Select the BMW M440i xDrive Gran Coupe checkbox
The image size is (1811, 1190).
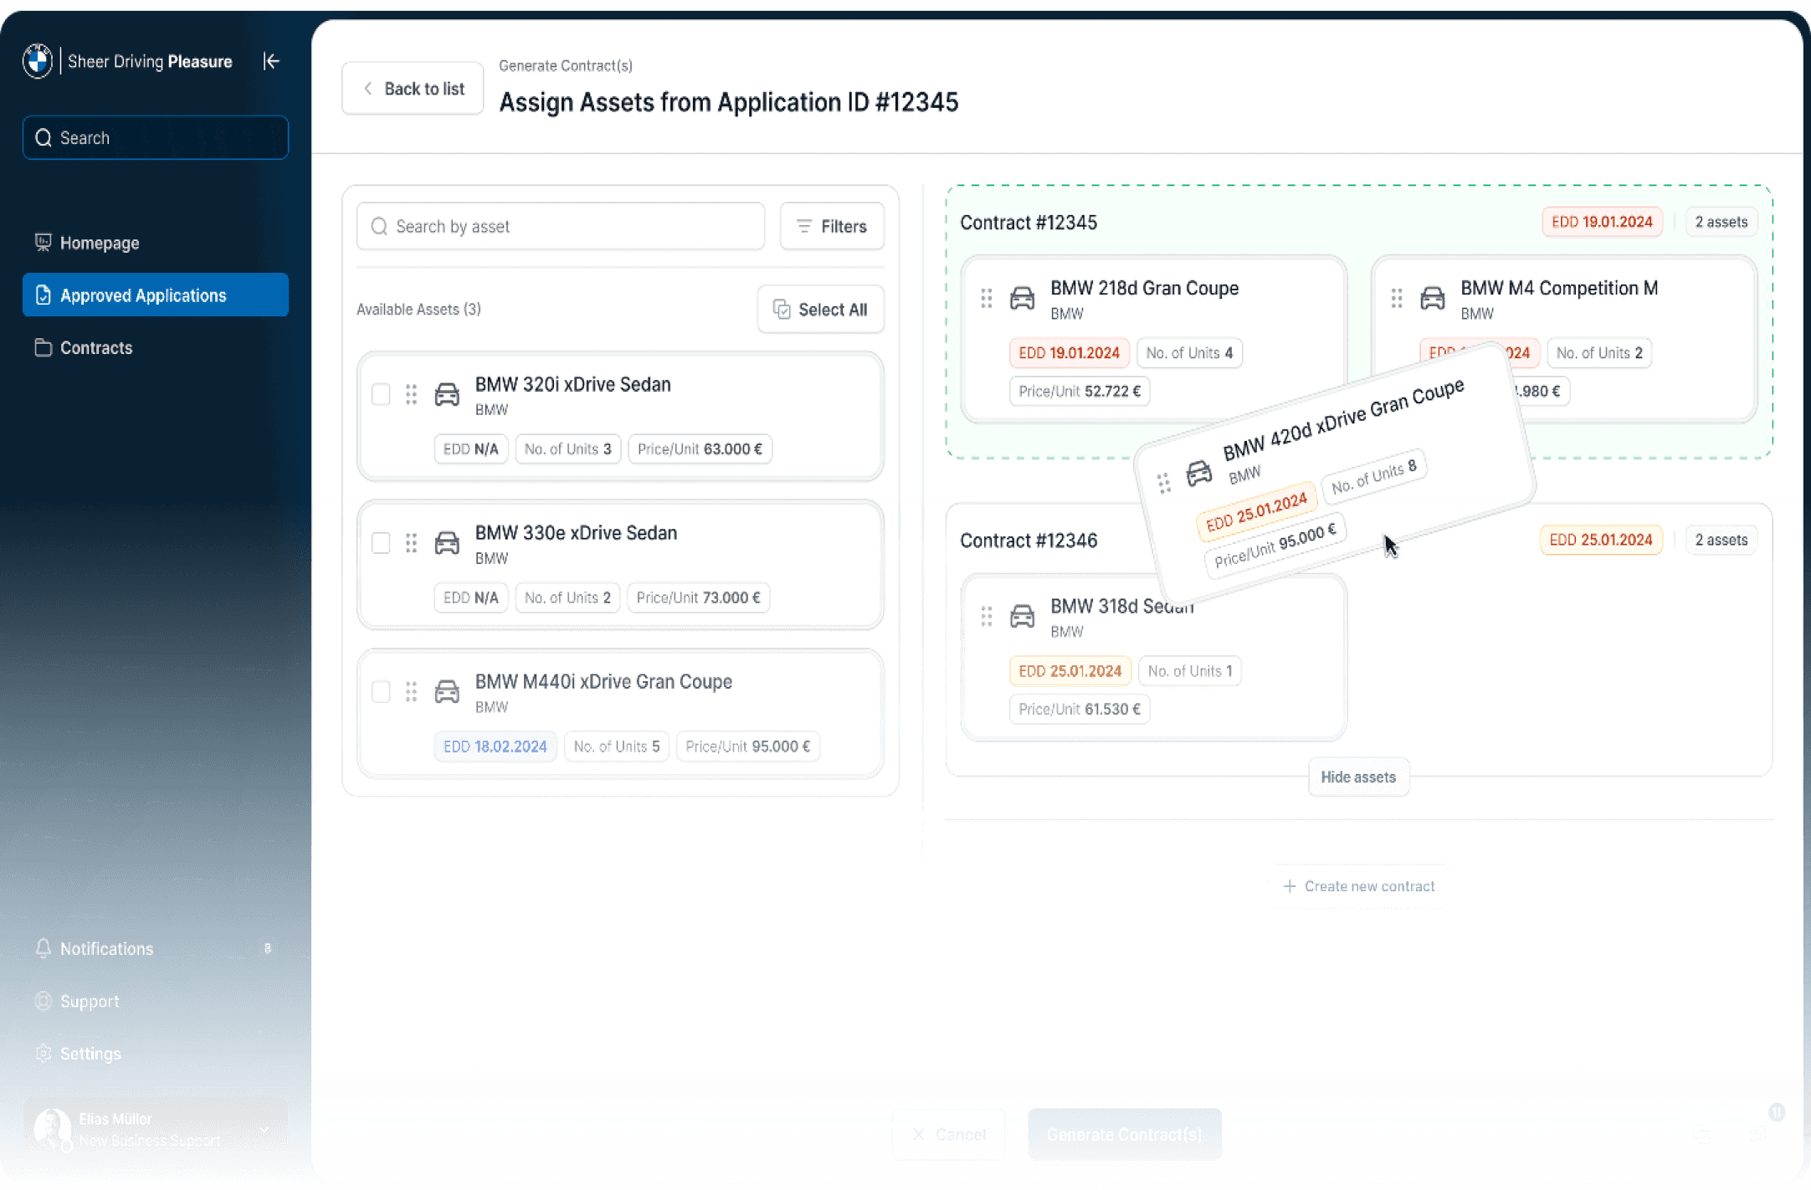tap(381, 692)
